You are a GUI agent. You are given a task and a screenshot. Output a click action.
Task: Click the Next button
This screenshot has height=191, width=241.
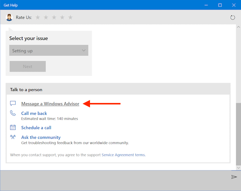[28, 66]
